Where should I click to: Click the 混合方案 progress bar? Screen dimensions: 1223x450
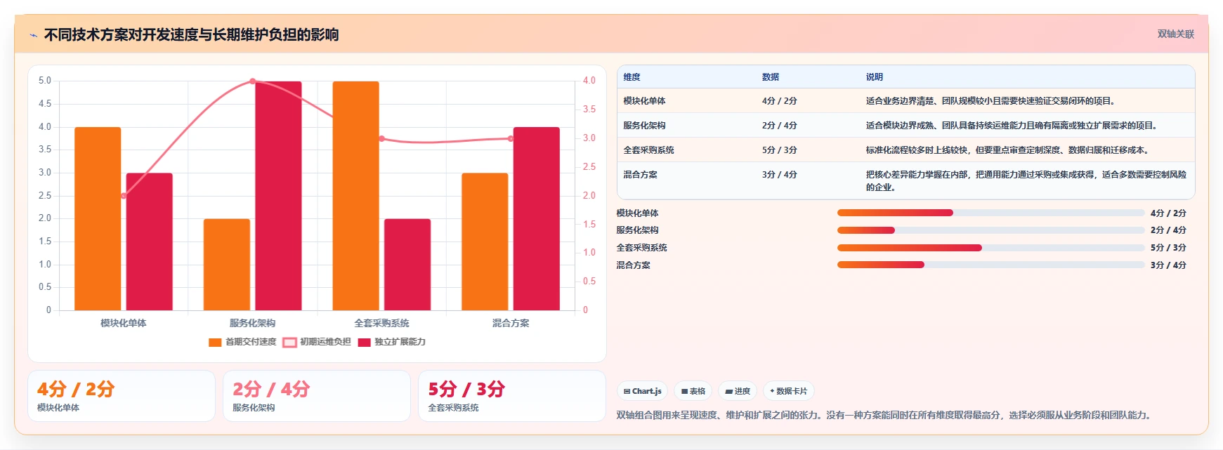(x=990, y=265)
